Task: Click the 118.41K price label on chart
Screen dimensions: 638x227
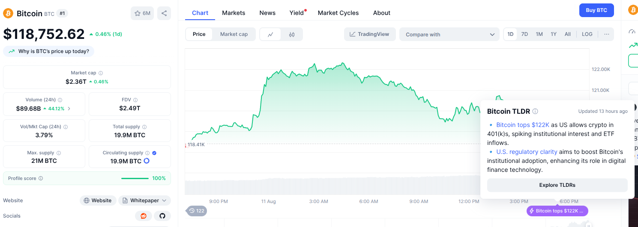Action: (196, 144)
